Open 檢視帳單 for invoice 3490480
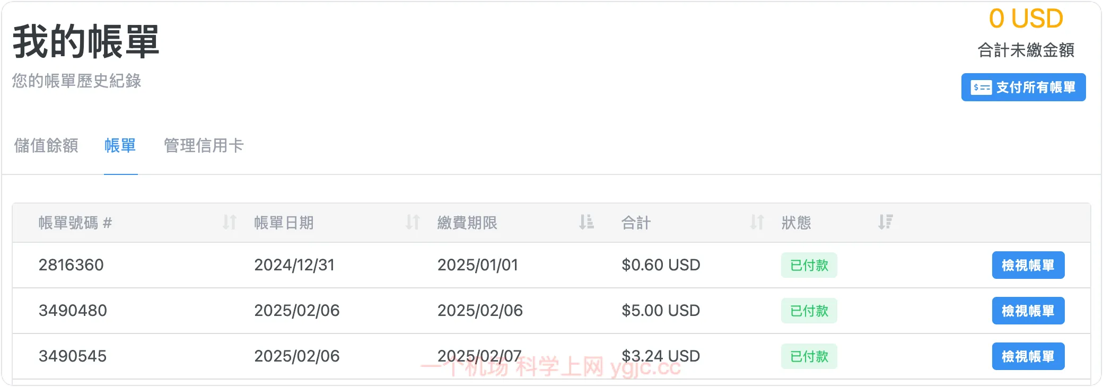Image resolution: width=1103 pixels, height=387 pixels. tap(1028, 311)
